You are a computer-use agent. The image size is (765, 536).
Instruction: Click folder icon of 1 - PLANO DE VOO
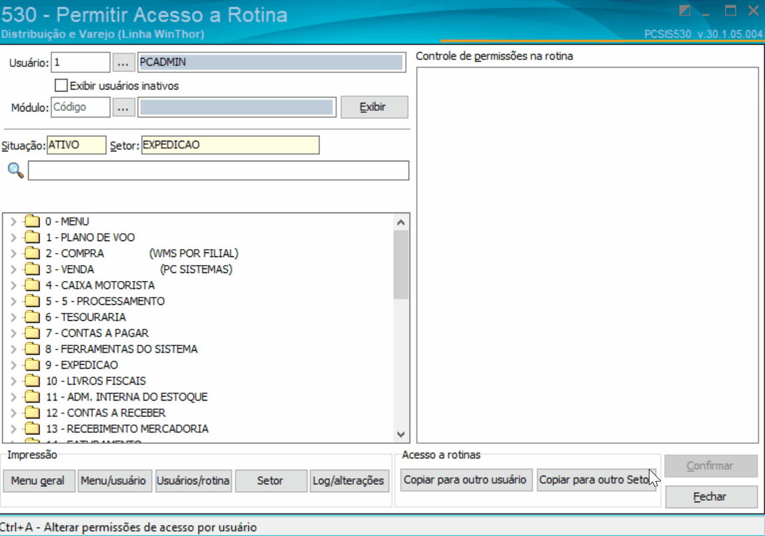(x=32, y=237)
